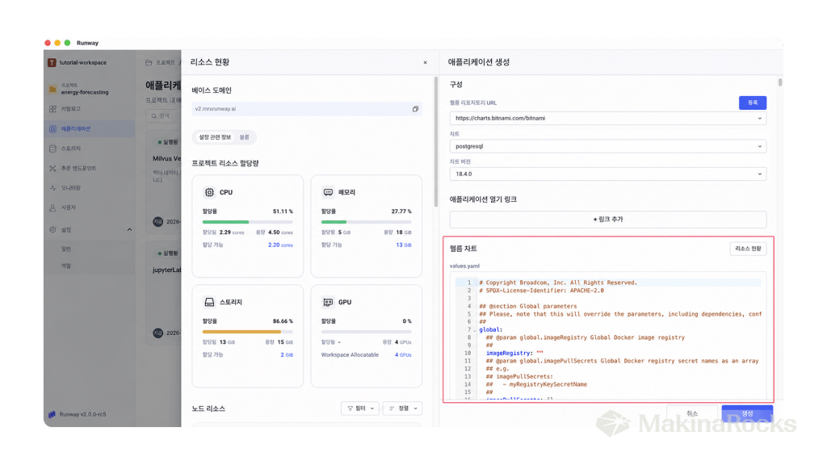Screen dimensions: 827x465
Task: Click the Runway version logo icon
Action: click(52, 414)
